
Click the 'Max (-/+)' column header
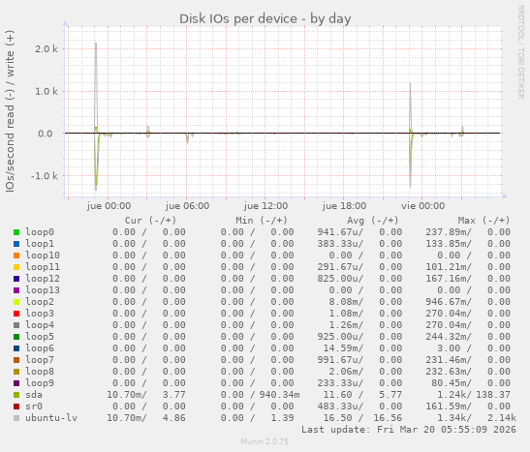point(483,221)
